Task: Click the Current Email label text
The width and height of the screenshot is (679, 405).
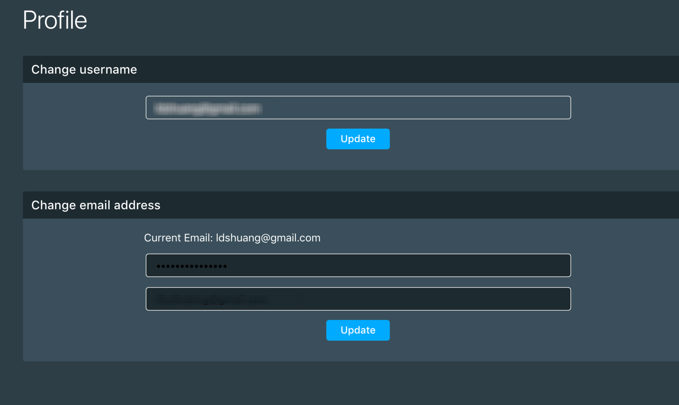Action: click(178, 238)
